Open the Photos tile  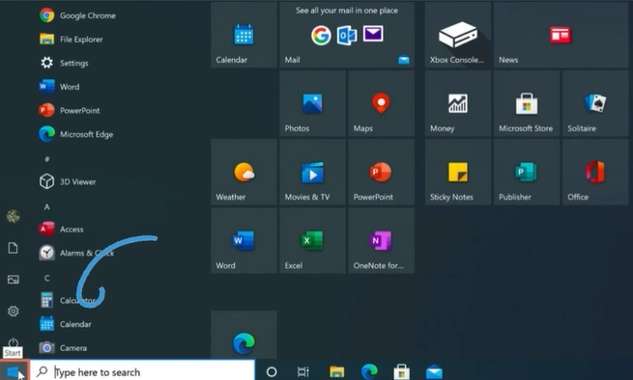pyautogui.click(x=312, y=103)
